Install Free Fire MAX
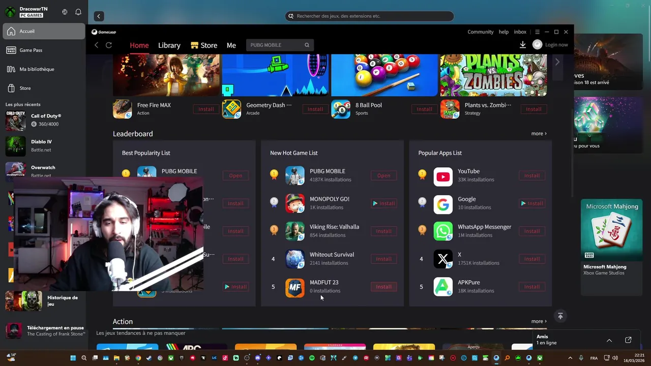Image resolution: width=651 pixels, height=366 pixels. (206, 109)
